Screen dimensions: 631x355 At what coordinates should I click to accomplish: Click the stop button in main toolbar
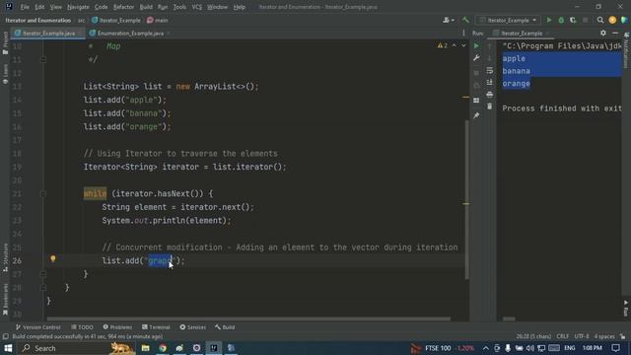click(585, 20)
